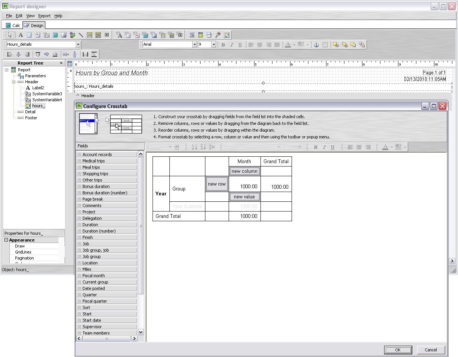Screen dimensions: 458x357
Task: Choose the Image component tool
Action: [x=64, y=35]
